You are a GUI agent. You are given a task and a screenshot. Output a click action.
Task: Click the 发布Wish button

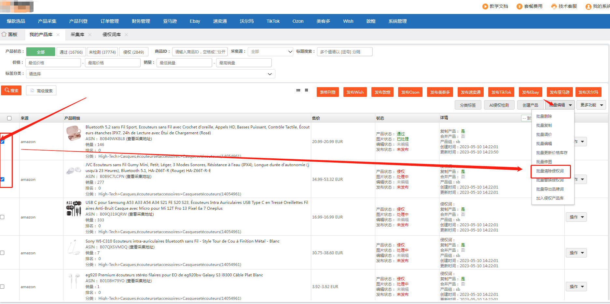[355, 92]
